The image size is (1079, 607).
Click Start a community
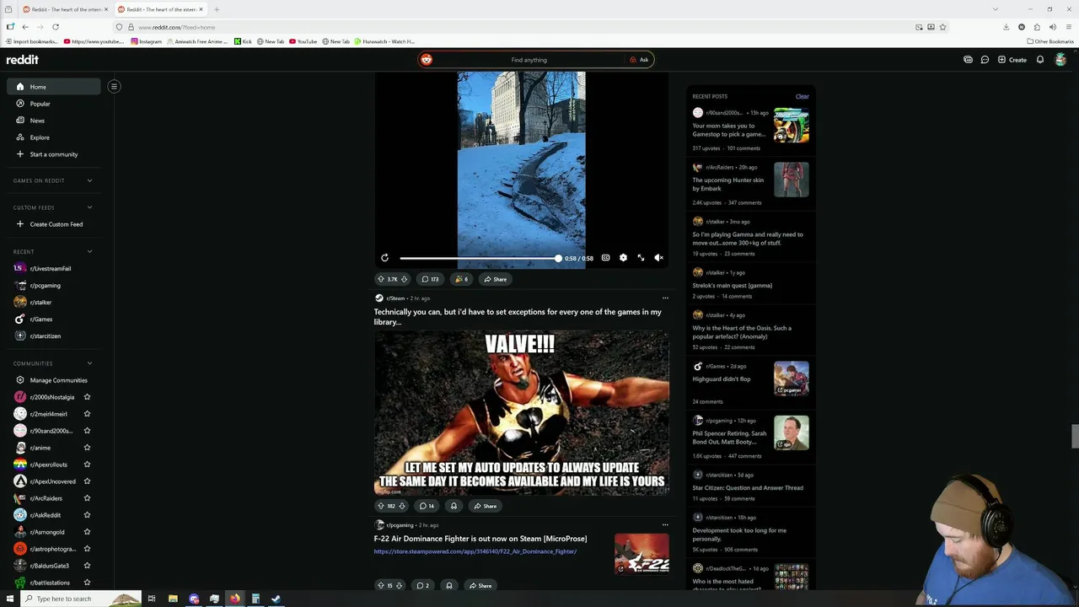54,154
